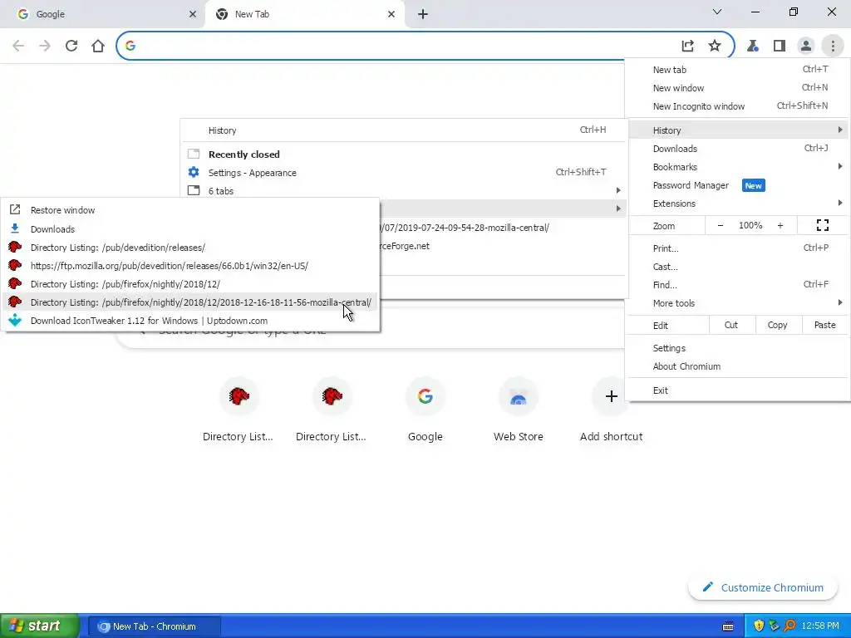
Task: Open Downloads from main menu
Action: tap(738, 149)
